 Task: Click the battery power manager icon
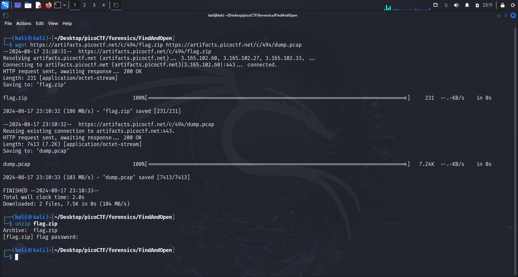point(477,5)
